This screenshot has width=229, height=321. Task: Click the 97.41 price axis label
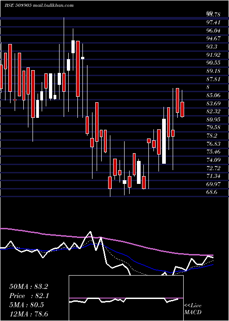click(214, 22)
